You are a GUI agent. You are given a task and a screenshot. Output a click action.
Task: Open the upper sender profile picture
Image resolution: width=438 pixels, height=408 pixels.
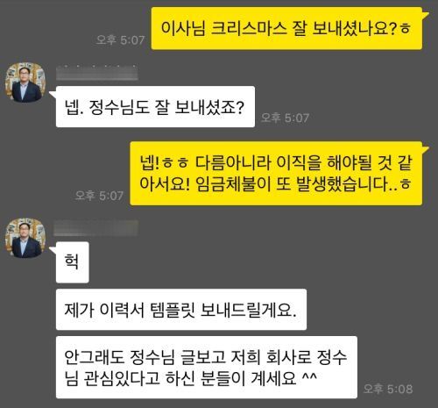click(25, 82)
